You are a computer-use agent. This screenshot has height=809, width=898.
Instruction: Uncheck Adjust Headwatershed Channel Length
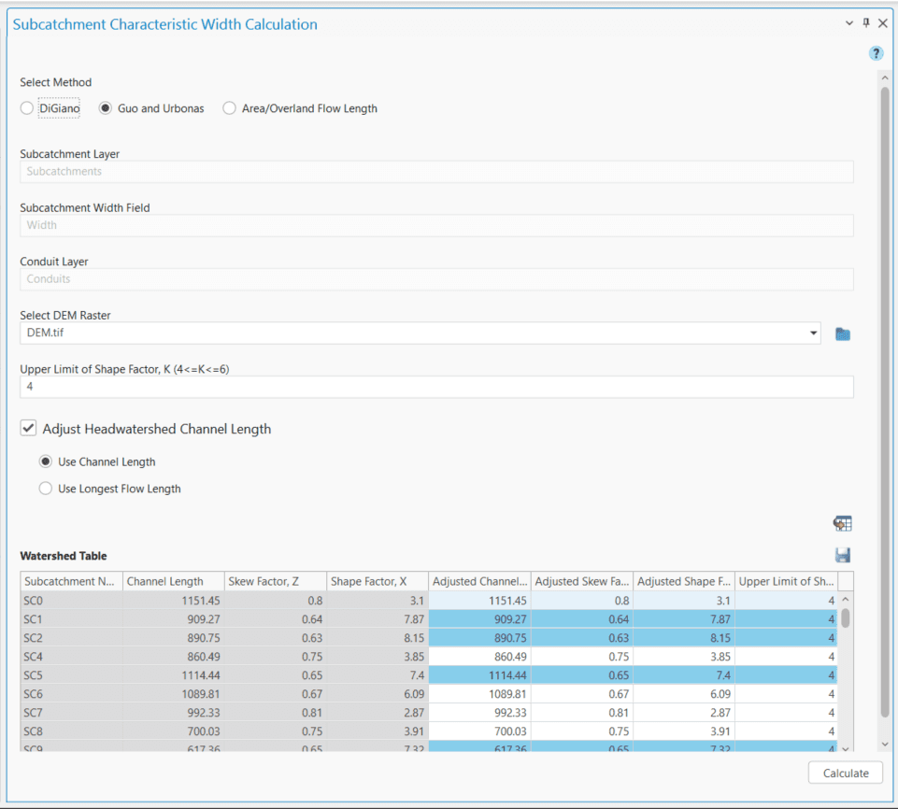(x=29, y=429)
